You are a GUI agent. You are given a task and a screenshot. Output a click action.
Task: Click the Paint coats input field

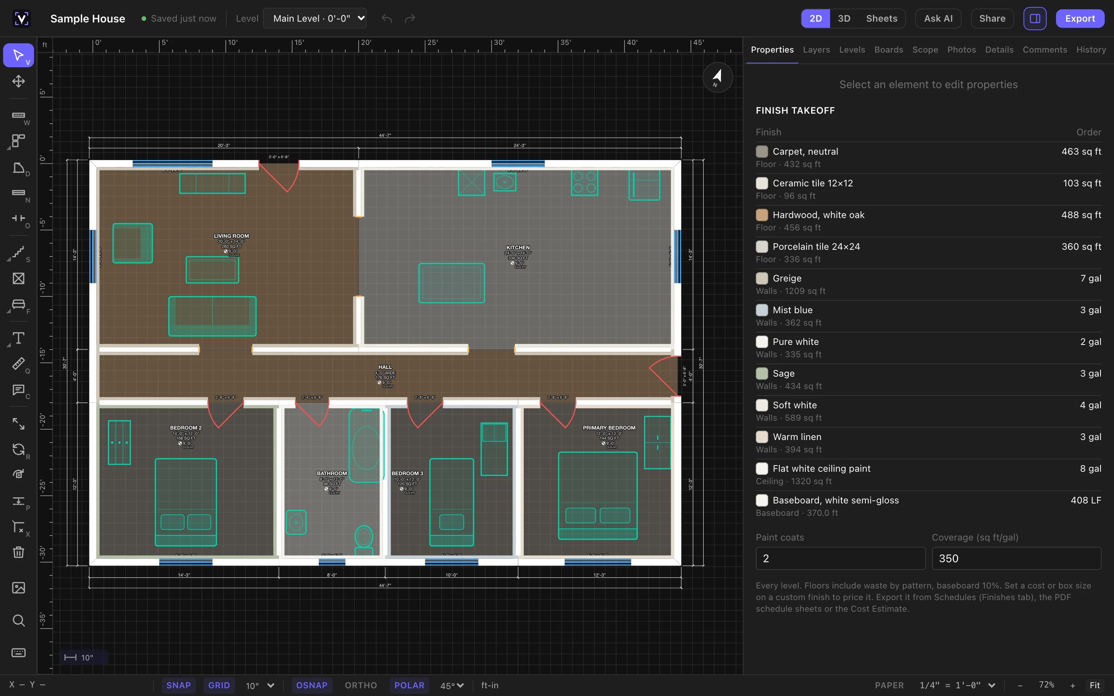(840, 558)
